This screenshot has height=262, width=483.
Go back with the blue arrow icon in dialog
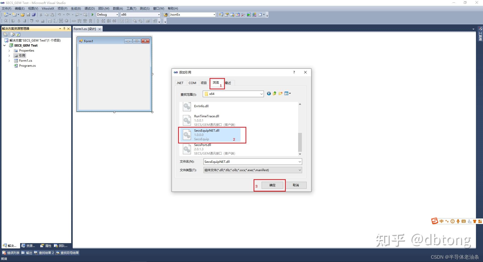[269, 94]
